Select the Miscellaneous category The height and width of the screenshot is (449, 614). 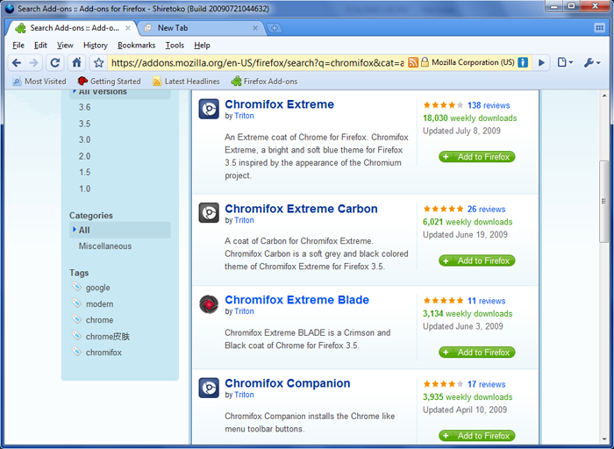[105, 246]
